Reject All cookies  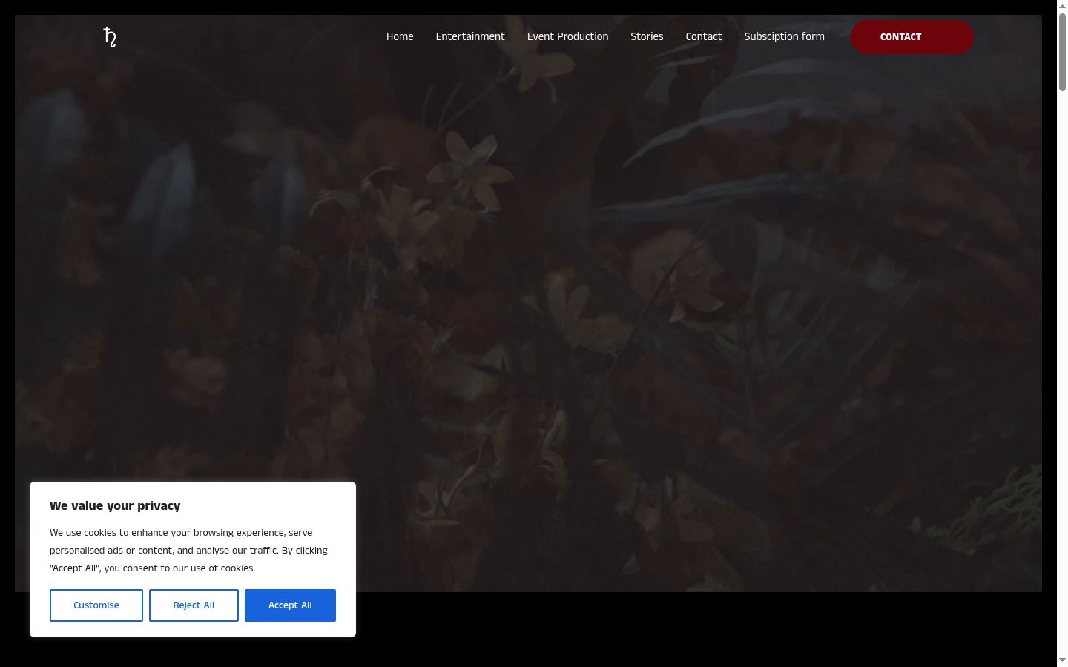(194, 605)
